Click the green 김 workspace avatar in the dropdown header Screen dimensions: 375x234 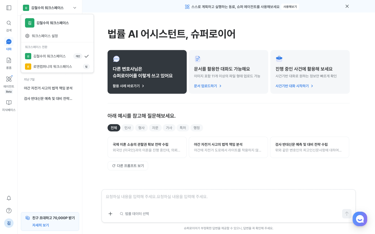[30, 23]
